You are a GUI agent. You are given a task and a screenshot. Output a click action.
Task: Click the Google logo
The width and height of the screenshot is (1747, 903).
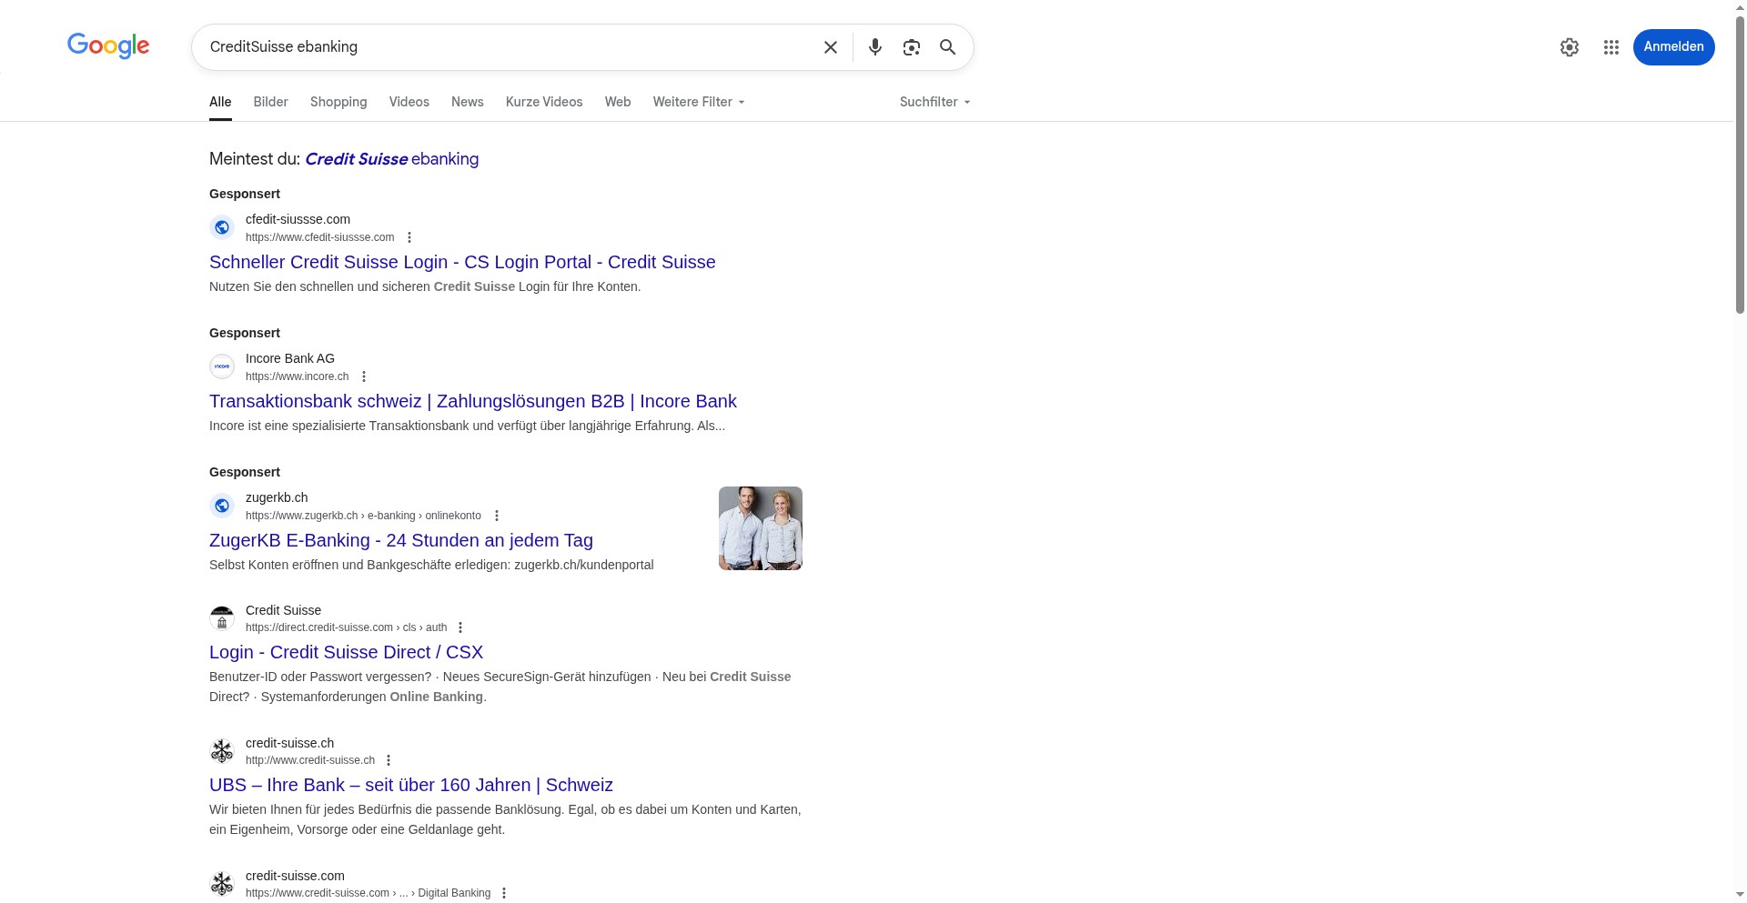click(108, 45)
